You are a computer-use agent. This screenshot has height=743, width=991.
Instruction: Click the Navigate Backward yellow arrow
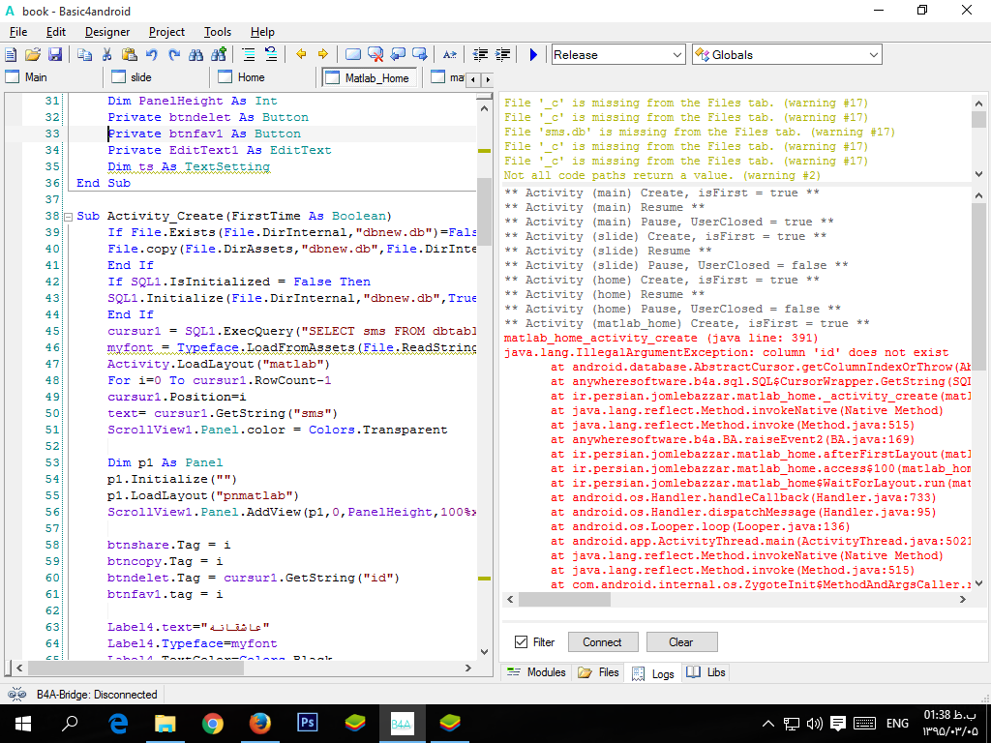301,55
